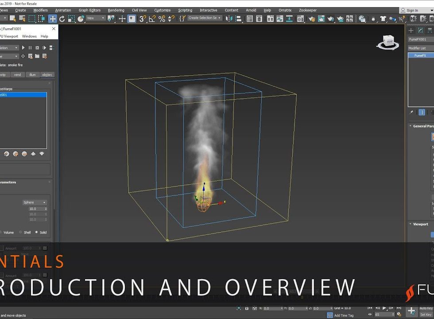The image size is (434, 319).
Task: Open Render Setup with the teapot icon
Action: [311, 19]
